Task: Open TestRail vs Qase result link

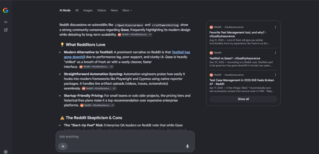Action: click(235, 58)
